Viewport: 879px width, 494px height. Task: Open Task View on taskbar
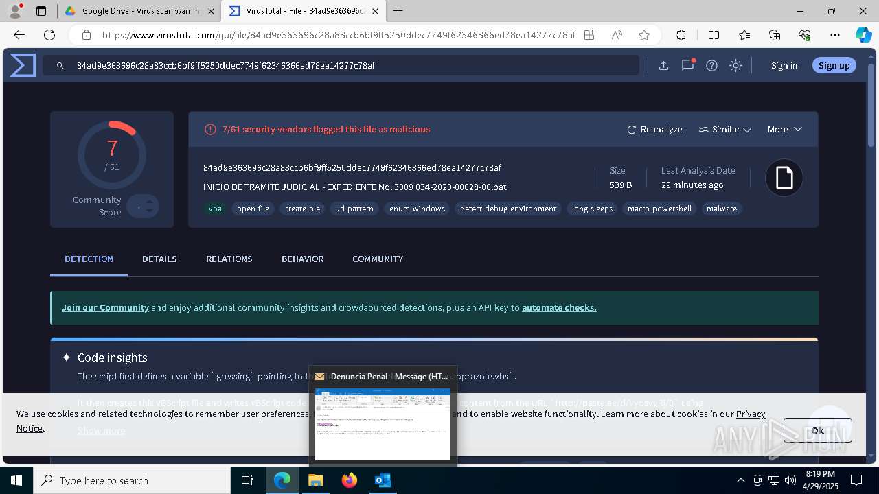(x=247, y=480)
